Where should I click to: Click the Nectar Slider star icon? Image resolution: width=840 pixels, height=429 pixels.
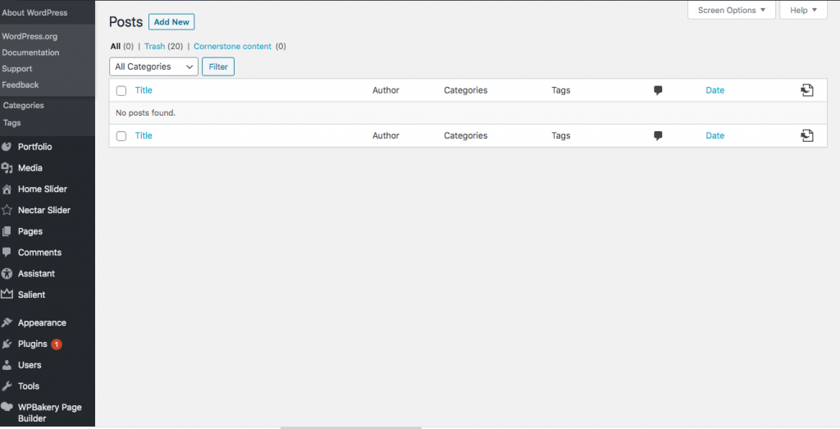(x=7, y=210)
